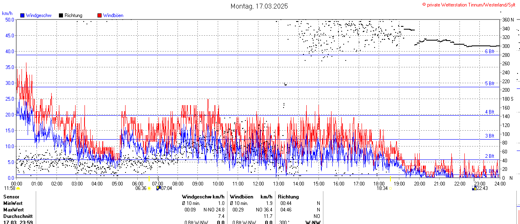Click the NO 36.4 max gust value
This screenshot has height=224, width=520.
264,210
